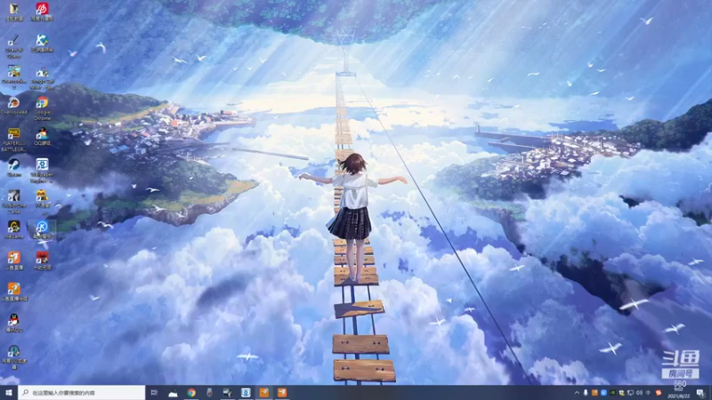Screen dimensions: 712x400
Task: Launch the Draw & Guess desktop shortcut
Action: coord(14,47)
